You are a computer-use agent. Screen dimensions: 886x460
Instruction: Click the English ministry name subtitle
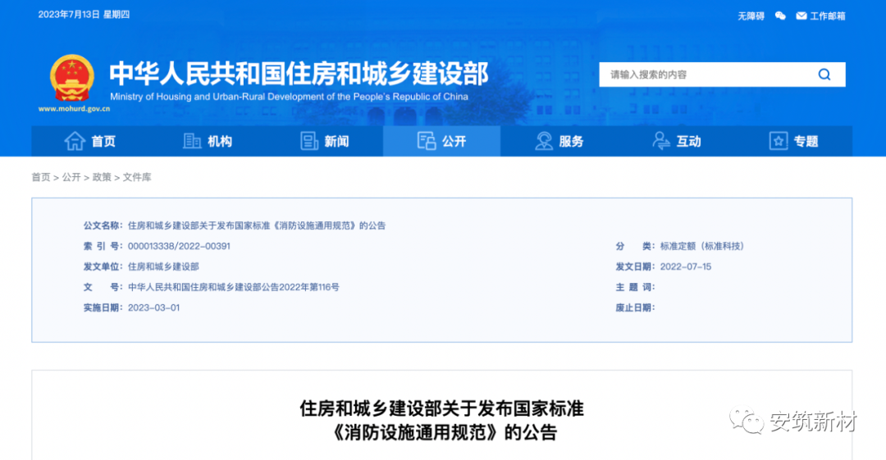coord(289,97)
